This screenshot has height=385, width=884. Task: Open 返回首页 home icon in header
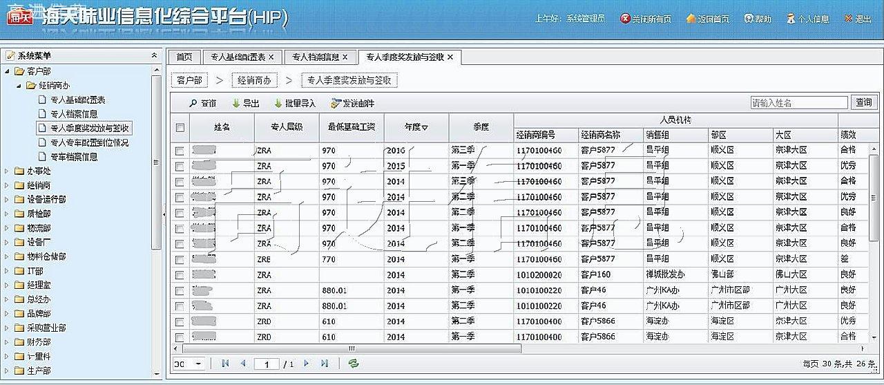pos(691,19)
